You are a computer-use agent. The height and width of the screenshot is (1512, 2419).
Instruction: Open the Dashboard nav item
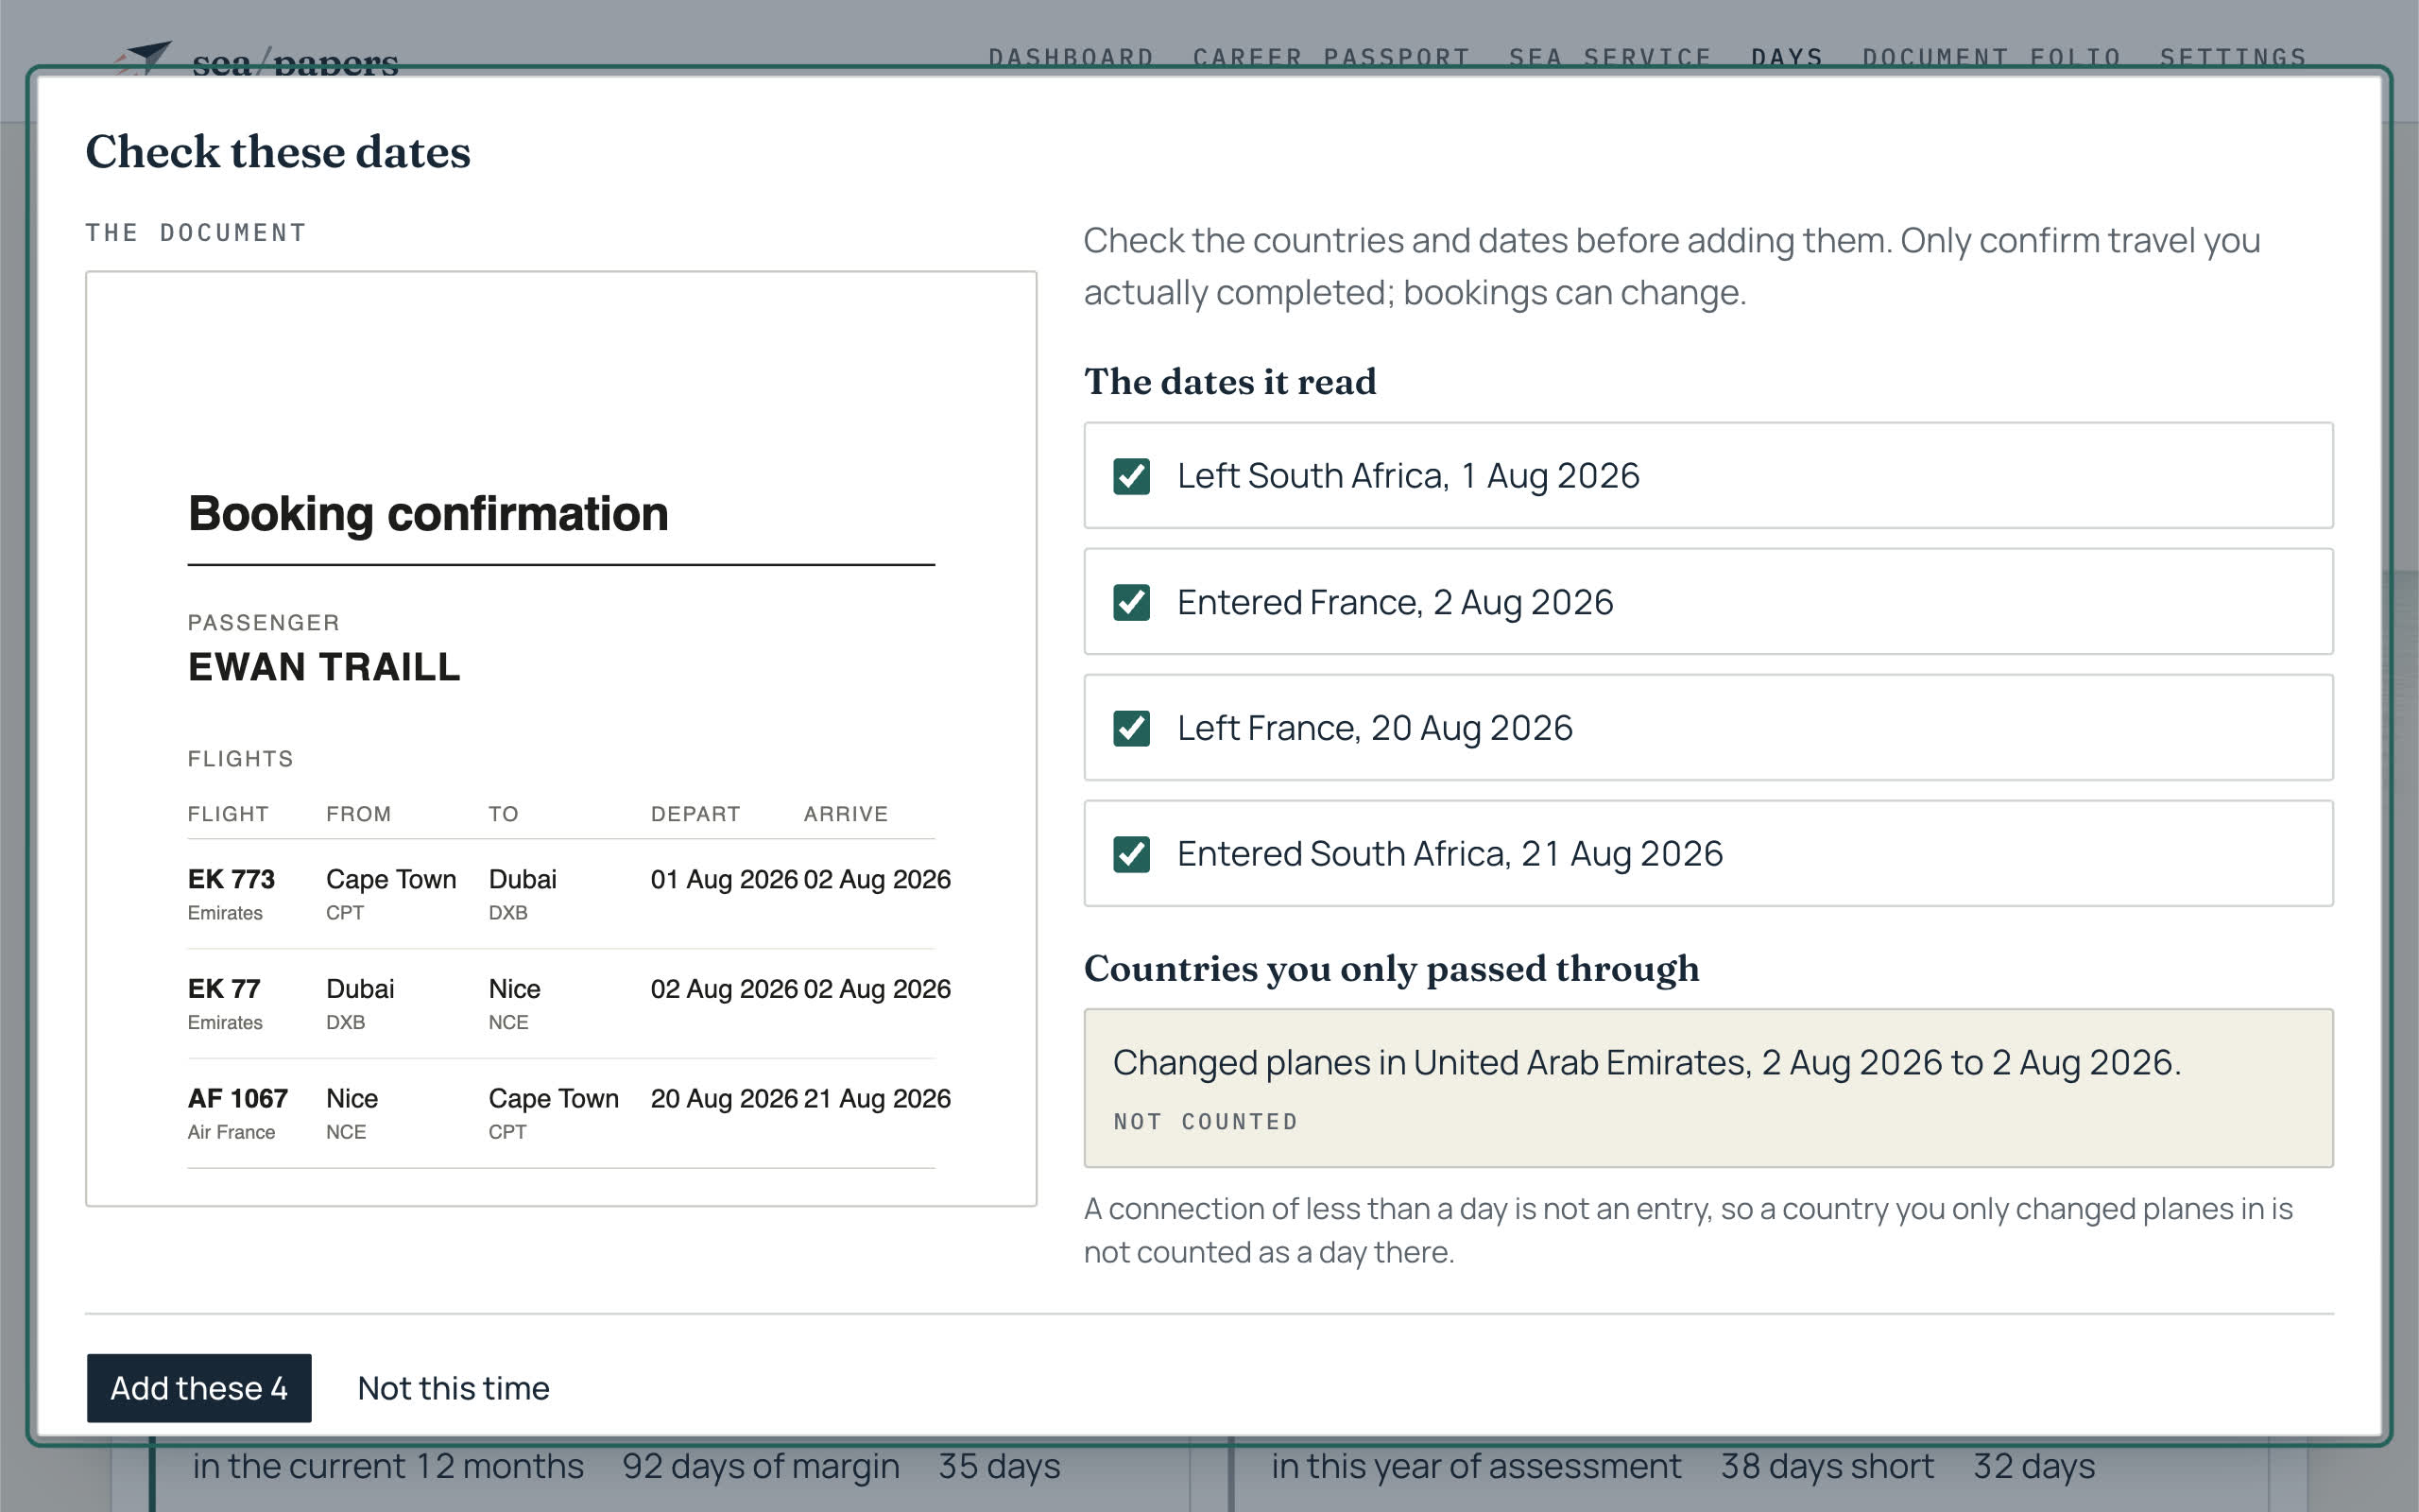point(1072,57)
